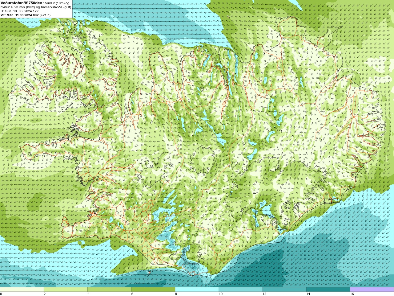Click the "IT: Sun. 10. 03. 2024 12Z" line
Image resolution: width=394 pixels, height=296 pixels.
click(x=20, y=11)
